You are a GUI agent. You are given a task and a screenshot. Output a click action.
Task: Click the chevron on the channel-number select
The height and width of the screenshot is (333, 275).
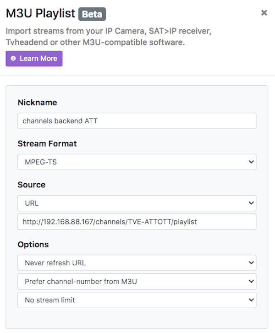(250, 281)
